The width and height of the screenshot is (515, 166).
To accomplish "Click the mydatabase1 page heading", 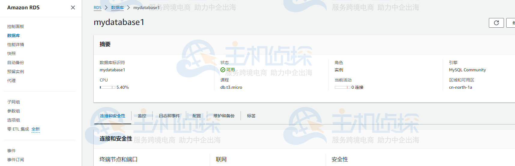I will click(x=119, y=22).
